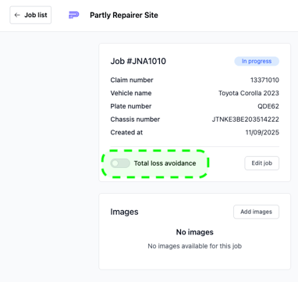This screenshot has width=298, height=282.
Task: Open the Edit job button
Action: click(x=261, y=163)
